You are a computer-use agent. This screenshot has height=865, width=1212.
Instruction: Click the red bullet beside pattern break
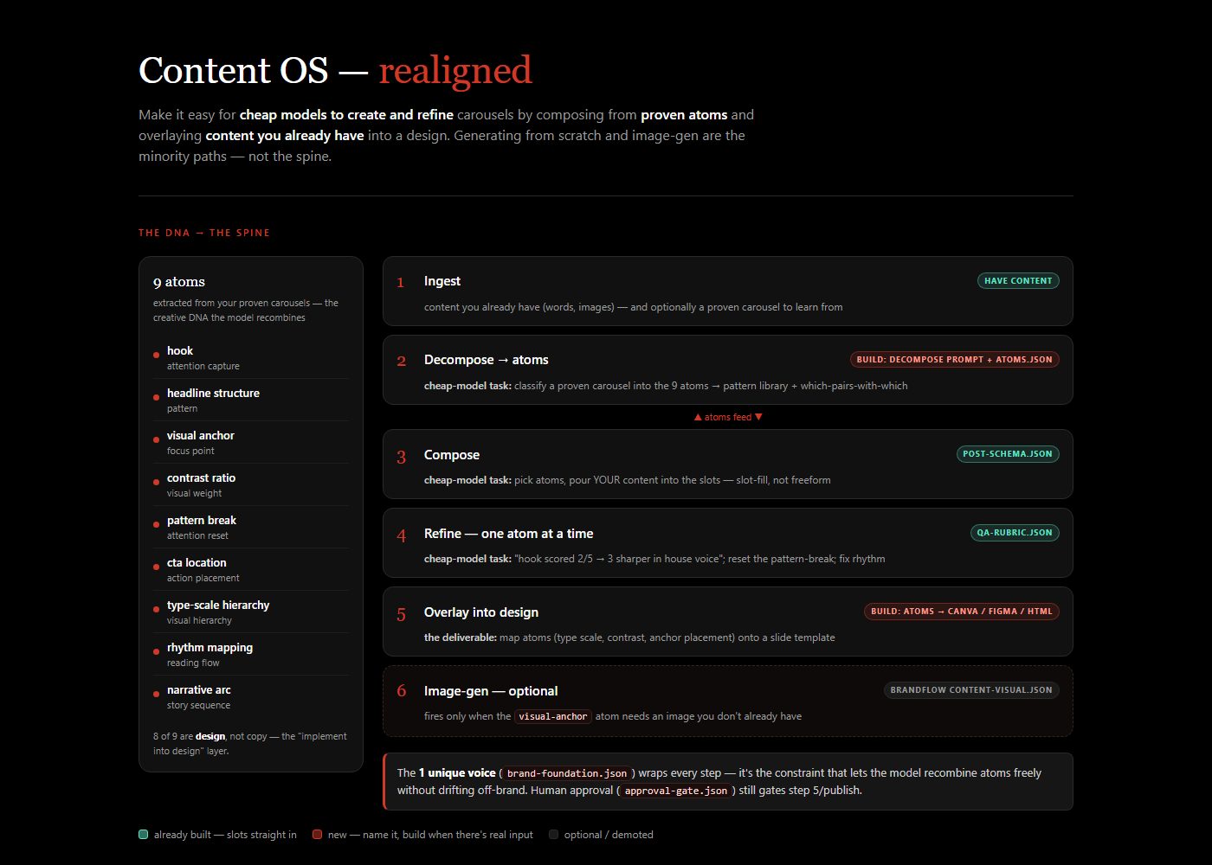click(x=156, y=524)
